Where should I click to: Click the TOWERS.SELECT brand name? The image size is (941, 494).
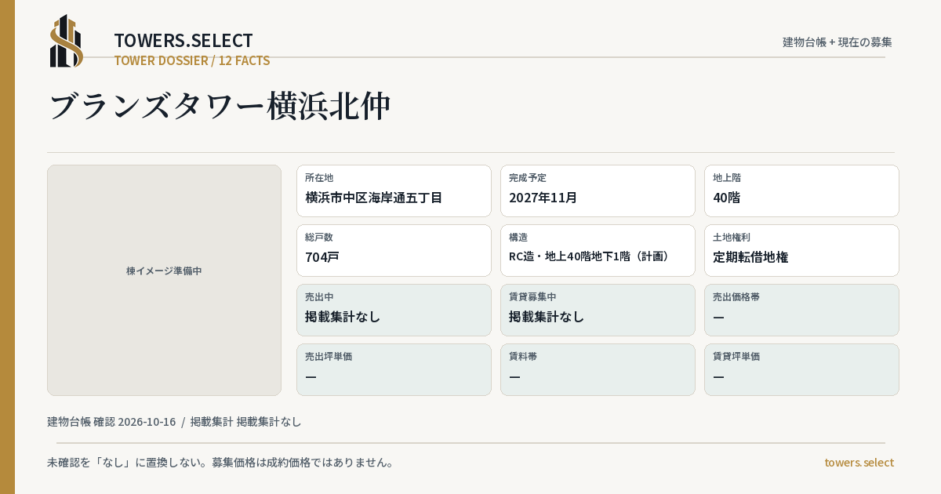[183, 41]
